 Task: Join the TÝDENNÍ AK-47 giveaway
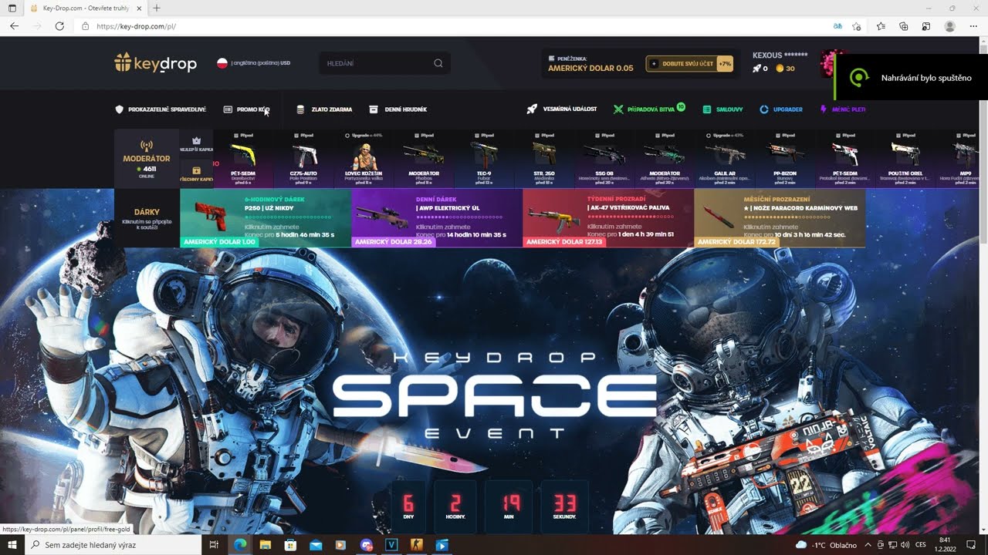(608, 218)
